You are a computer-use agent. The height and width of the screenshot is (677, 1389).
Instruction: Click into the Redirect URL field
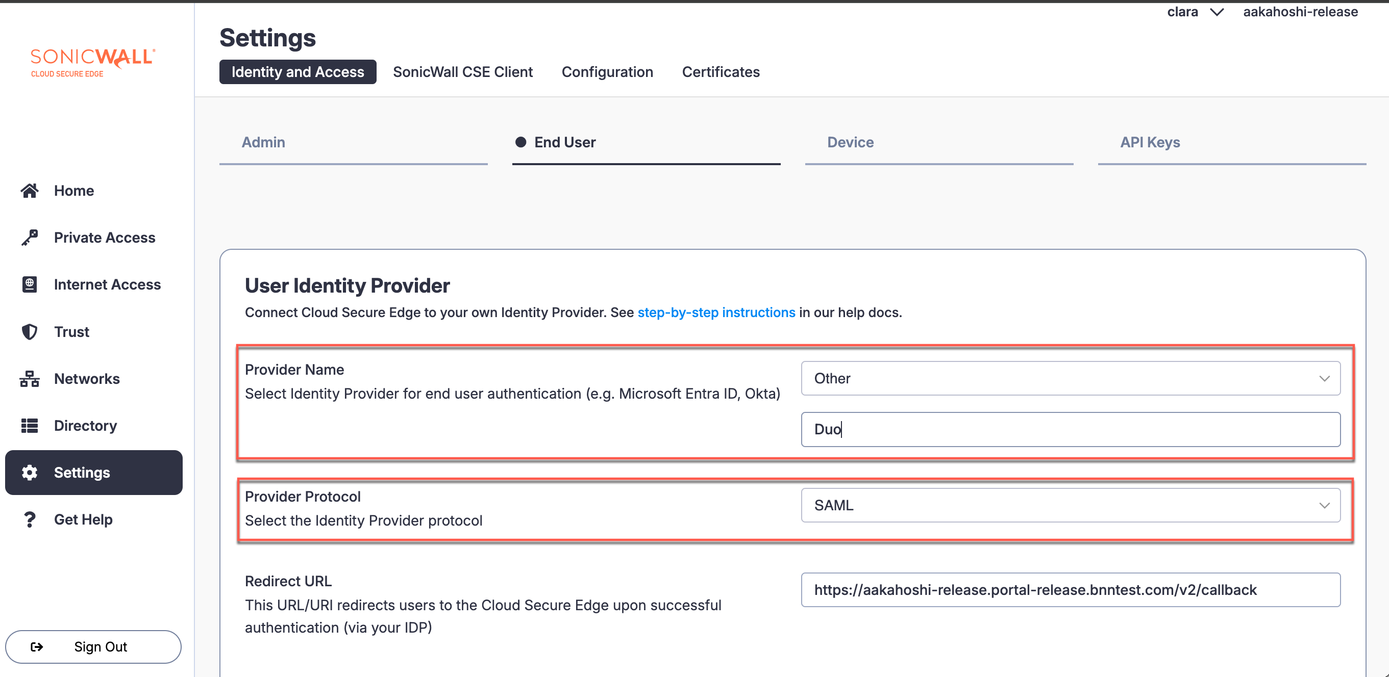[x=1070, y=590]
